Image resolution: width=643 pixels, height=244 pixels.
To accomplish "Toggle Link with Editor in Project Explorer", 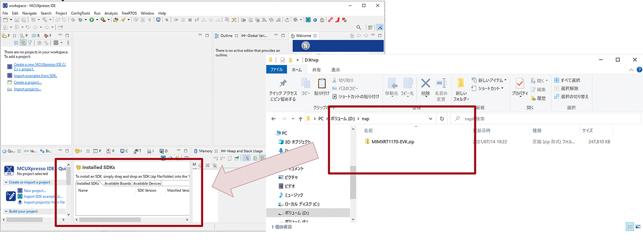I will point(23,43).
